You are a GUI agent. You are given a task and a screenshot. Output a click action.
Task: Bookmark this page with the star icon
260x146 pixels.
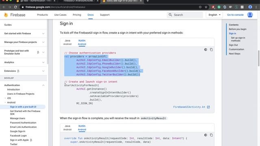(x=206, y=7)
